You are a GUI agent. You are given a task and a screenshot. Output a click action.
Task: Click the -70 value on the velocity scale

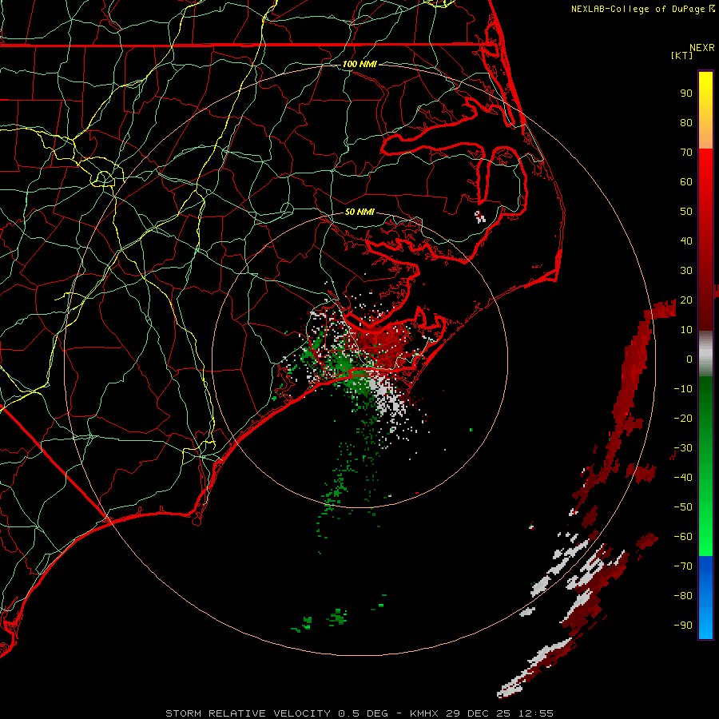[683, 566]
